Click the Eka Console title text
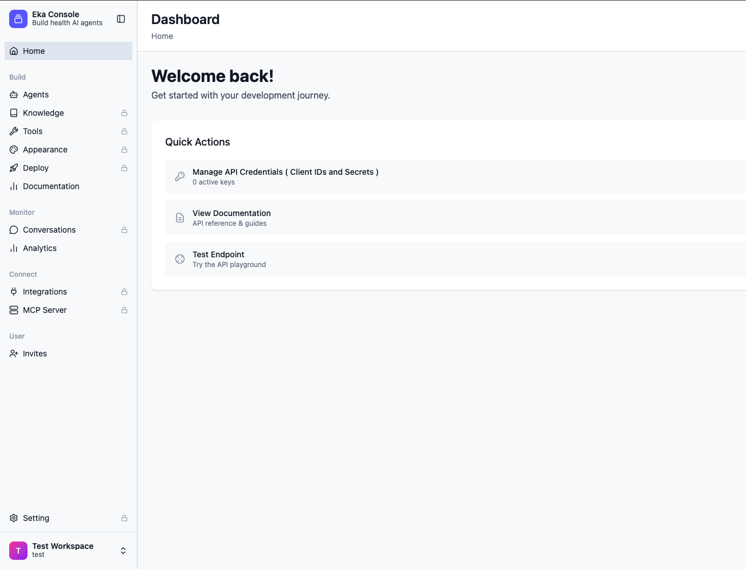Viewport: 746px width, 569px height. pos(56,14)
